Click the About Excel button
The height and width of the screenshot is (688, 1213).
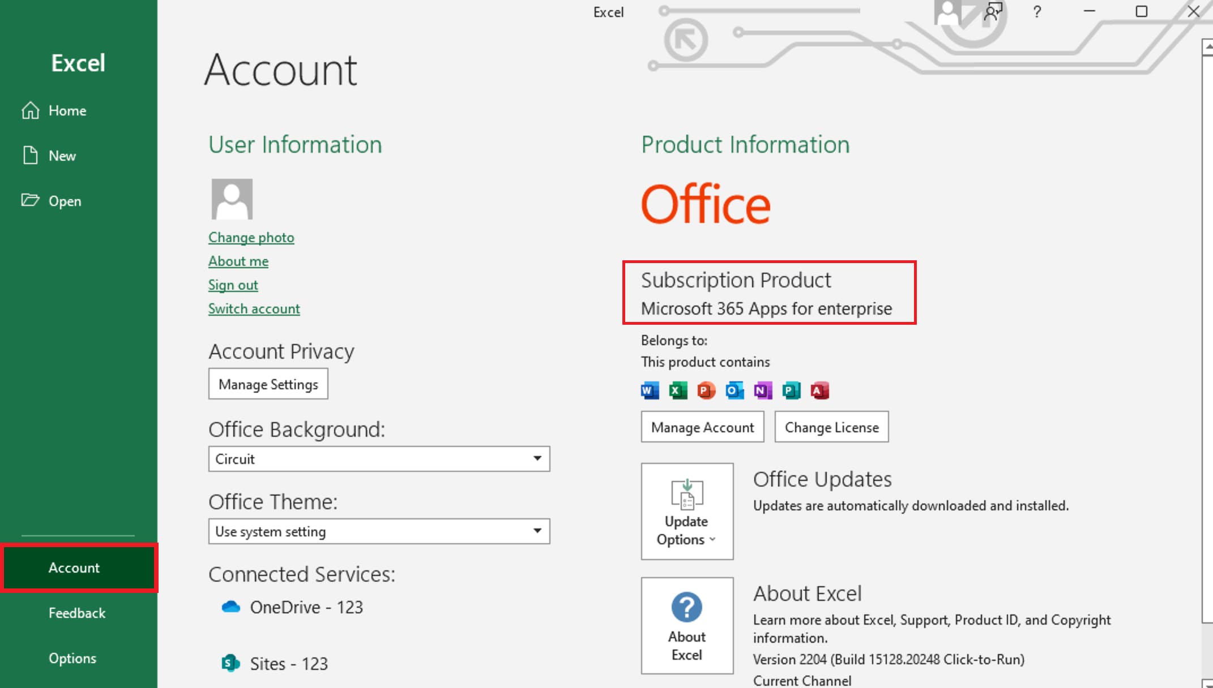click(687, 625)
